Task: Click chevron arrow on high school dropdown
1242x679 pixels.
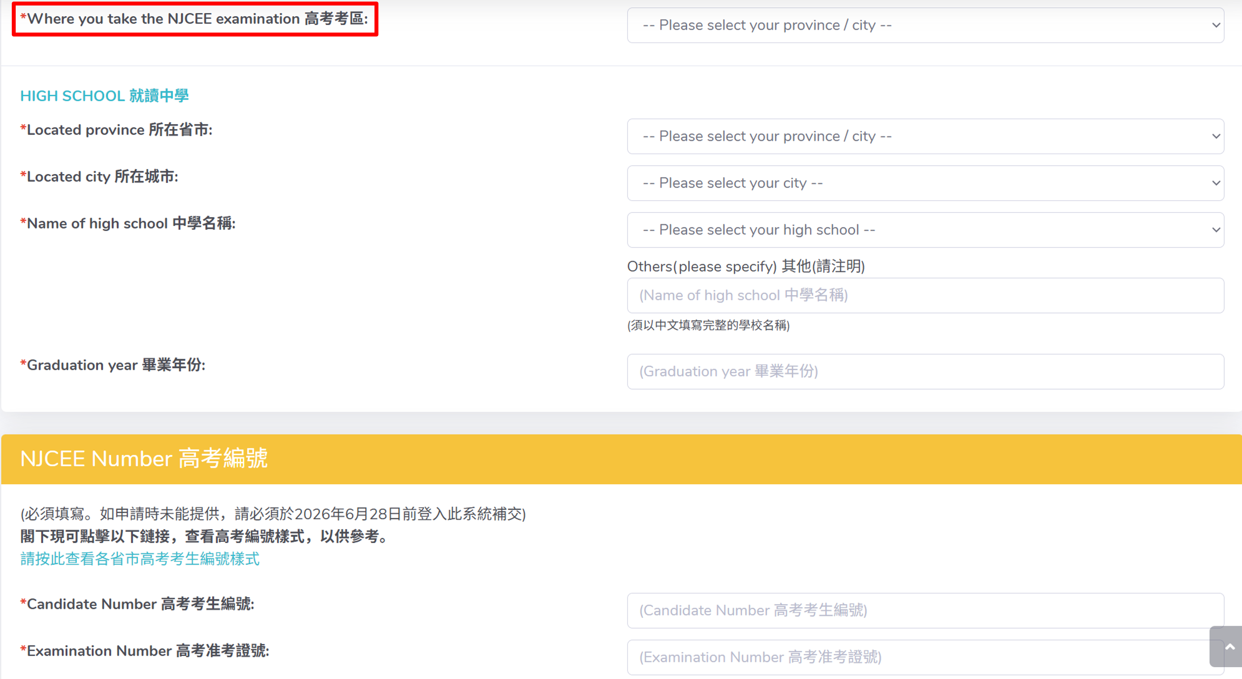Action: pyautogui.click(x=1216, y=230)
